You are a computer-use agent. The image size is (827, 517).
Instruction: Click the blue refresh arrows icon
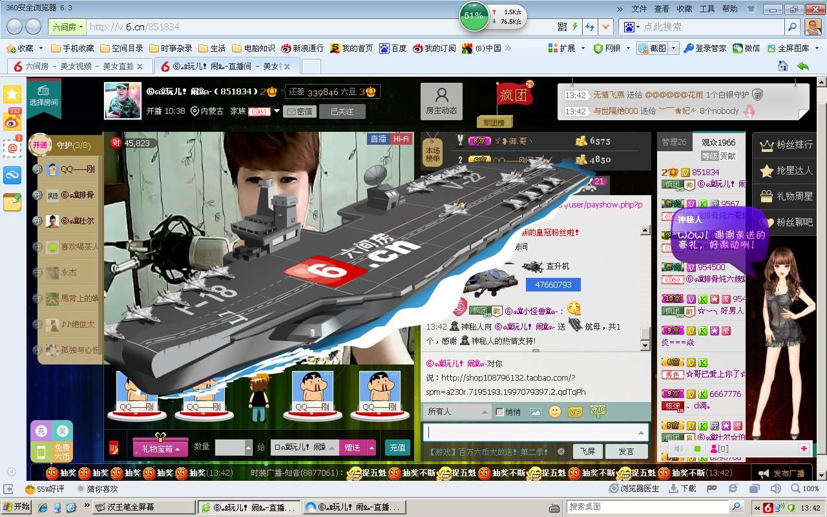(x=589, y=26)
